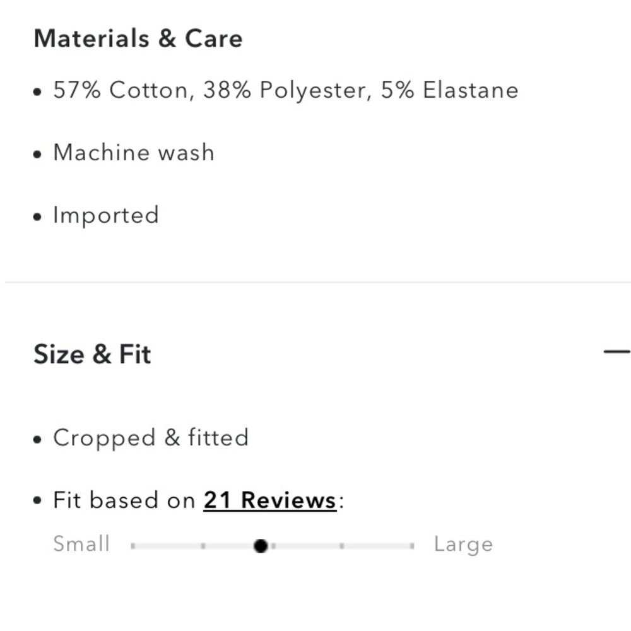Click the fabric composition line with 57% Cotton

point(286,90)
